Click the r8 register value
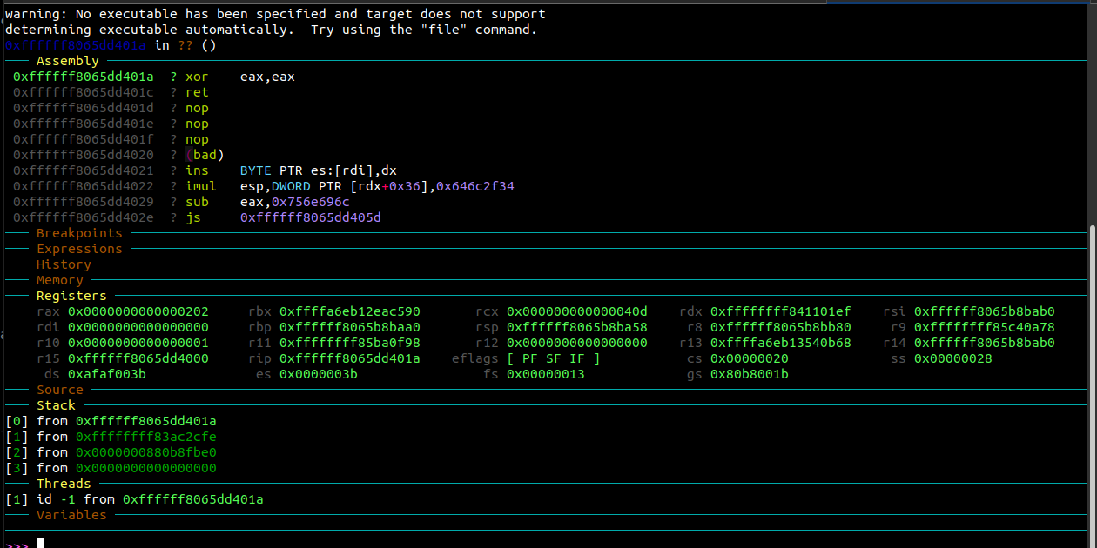The height and width of the screenshot is (548, 1097). pyautogui.click(x=781, y=327)
